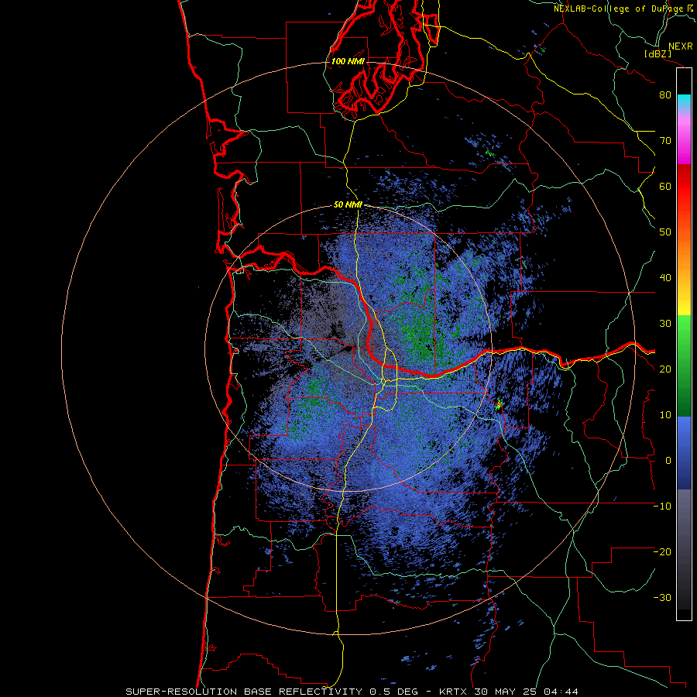The image size is (697, 697).
Task: Click the NEXR label above the color scale
Action: tap(681, 46)
